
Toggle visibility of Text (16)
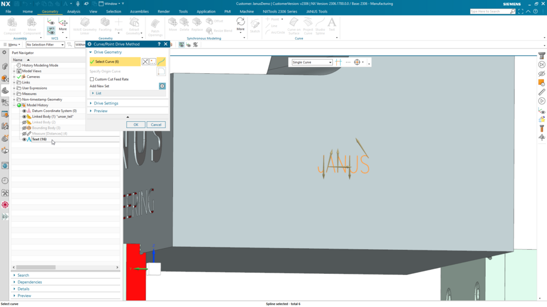click(24, 139)
